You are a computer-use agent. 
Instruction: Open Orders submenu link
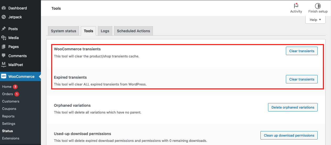(x=7, y=94)
